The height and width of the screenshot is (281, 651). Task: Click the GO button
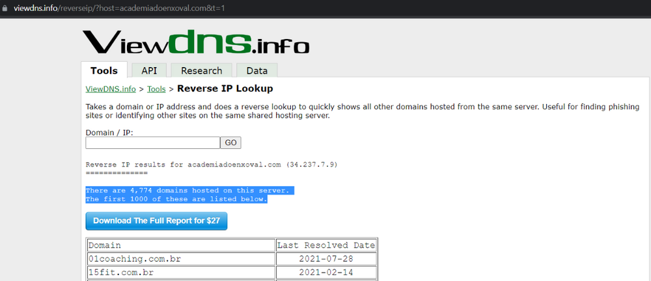(x=231, y=143)
